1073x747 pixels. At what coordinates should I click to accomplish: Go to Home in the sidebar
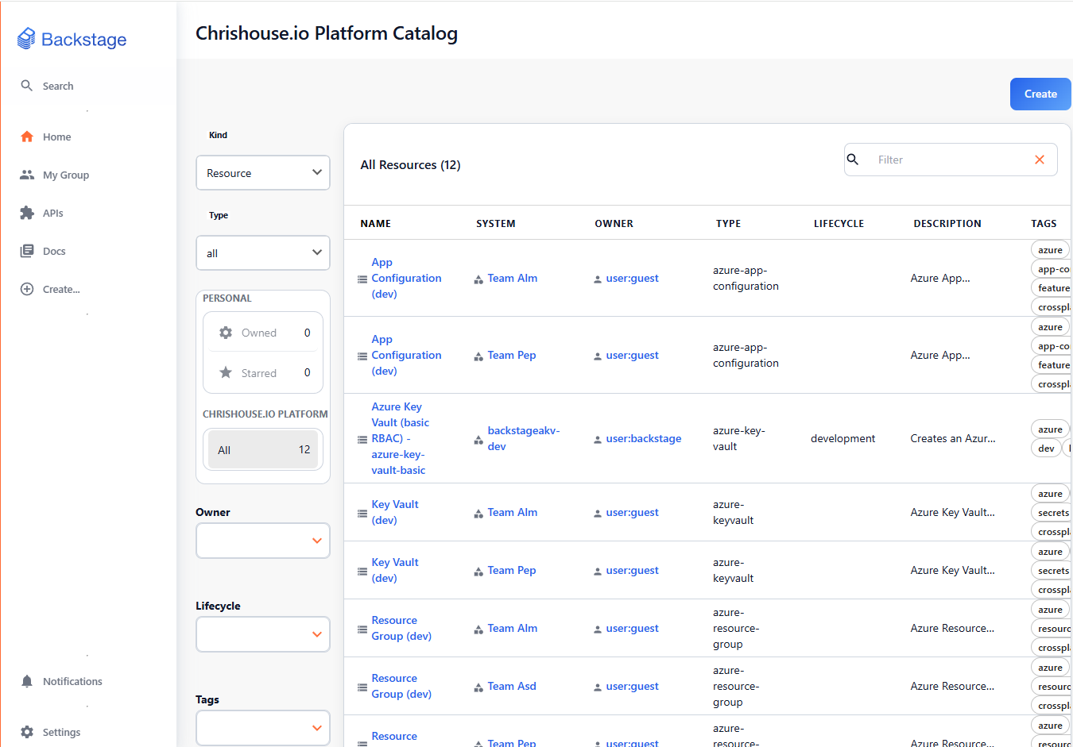click(x=56, y=137)
